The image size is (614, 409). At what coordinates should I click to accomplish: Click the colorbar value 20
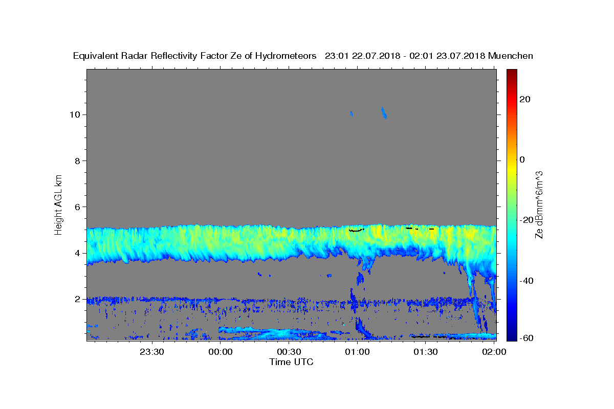coord(525,99)
